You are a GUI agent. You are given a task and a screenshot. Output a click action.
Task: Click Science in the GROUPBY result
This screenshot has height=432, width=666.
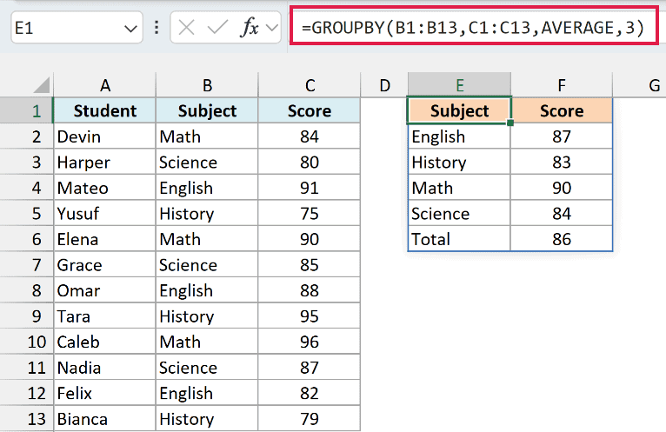459,214
